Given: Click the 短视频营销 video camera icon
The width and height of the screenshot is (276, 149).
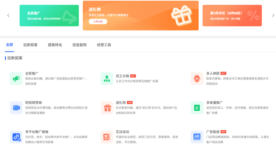Looking at the screenshot, I should tap(16, 108).
